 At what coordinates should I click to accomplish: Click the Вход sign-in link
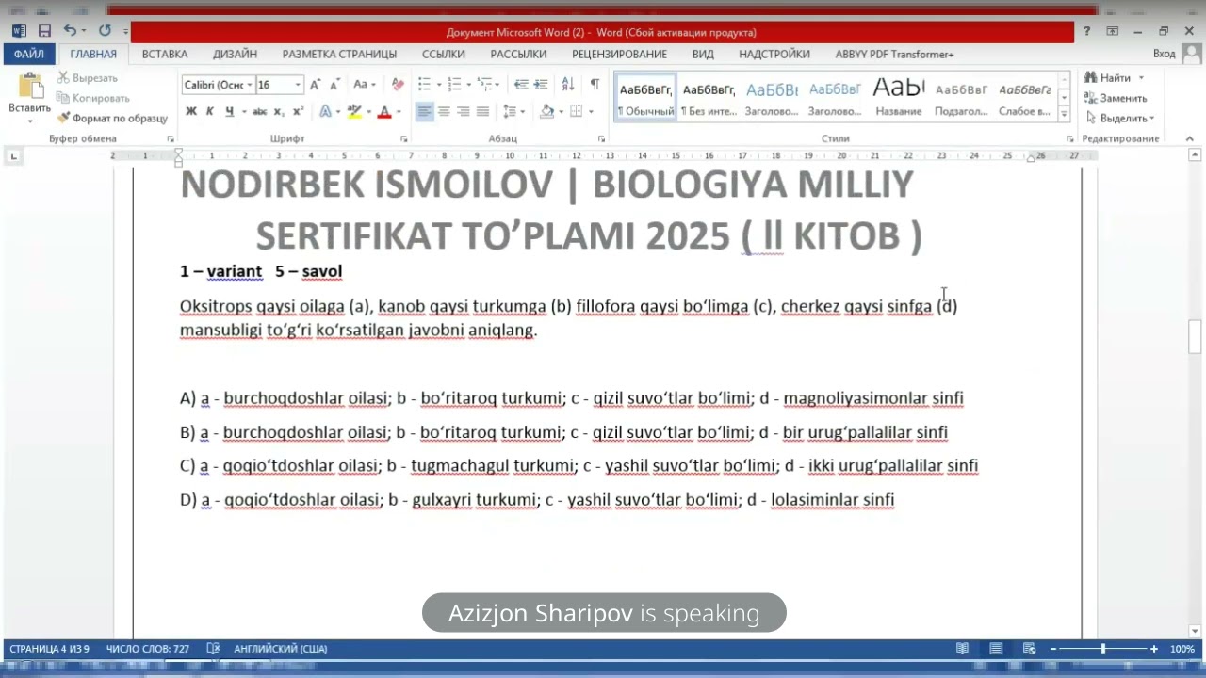click(x=1165, y=54)
